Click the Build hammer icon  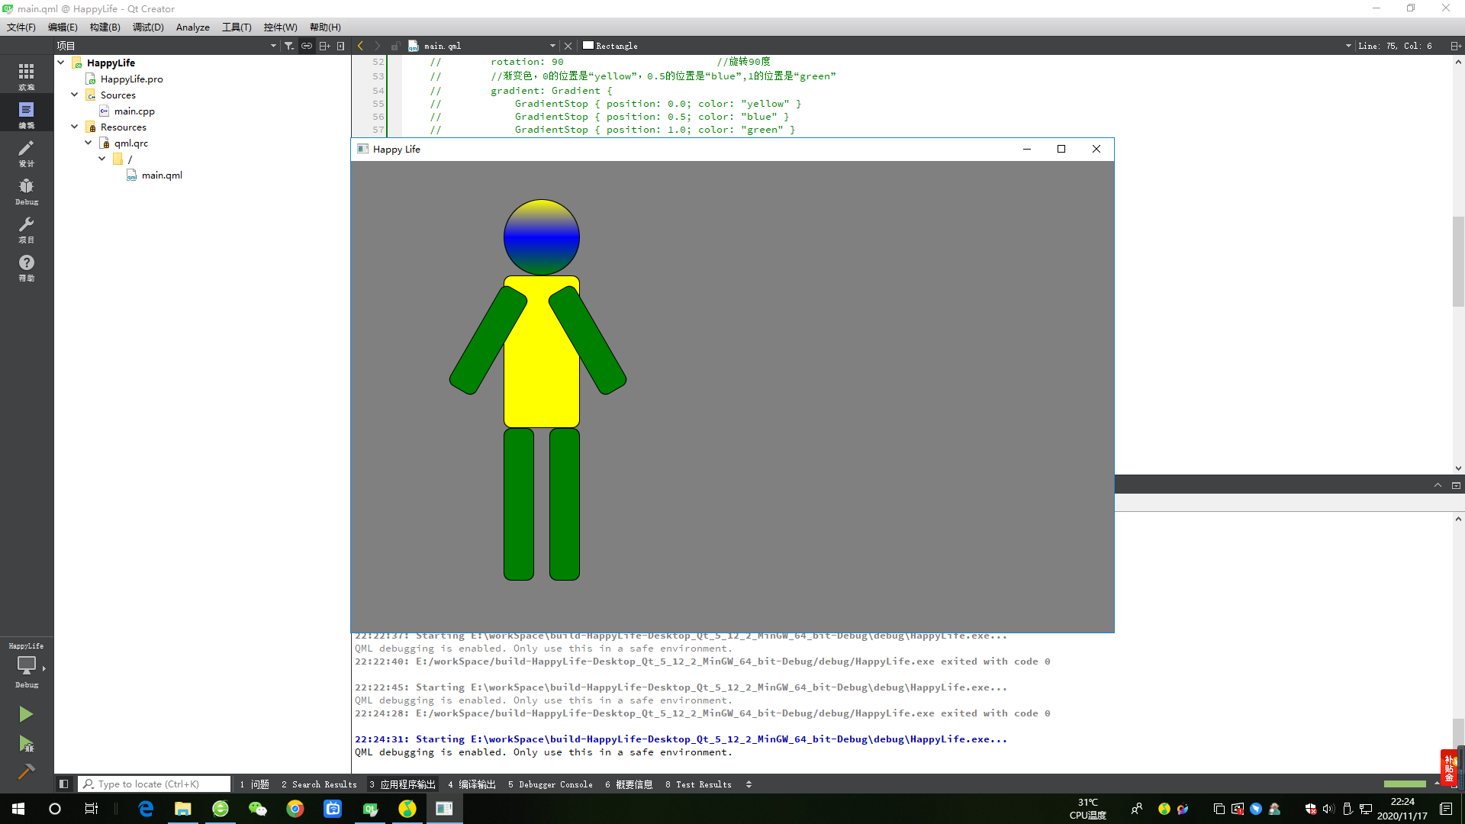pos(26,771)
